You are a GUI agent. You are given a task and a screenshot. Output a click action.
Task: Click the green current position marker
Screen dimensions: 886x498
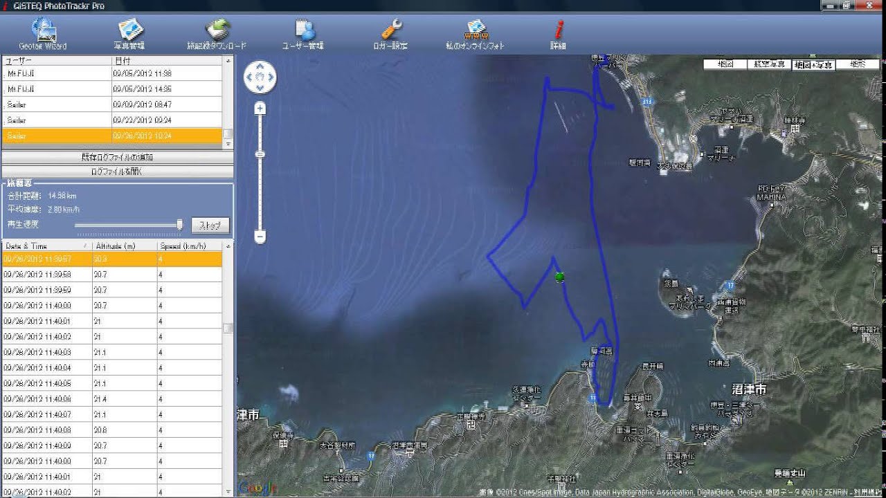[x=560, y=277]
